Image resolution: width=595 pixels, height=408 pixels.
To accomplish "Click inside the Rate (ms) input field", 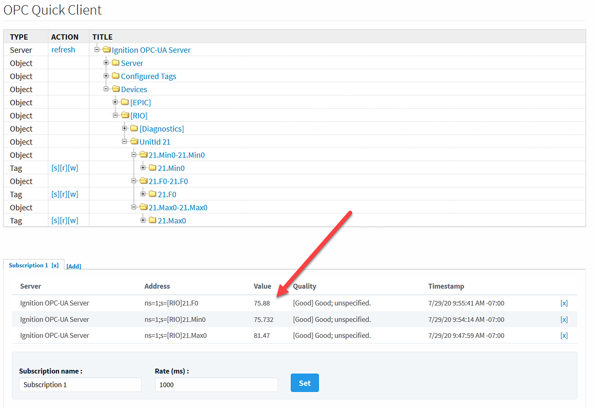I will tap(216, 384).
